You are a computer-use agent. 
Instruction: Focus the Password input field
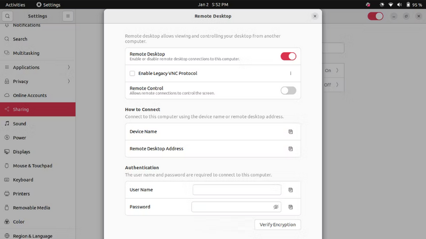tap(236, 207)
